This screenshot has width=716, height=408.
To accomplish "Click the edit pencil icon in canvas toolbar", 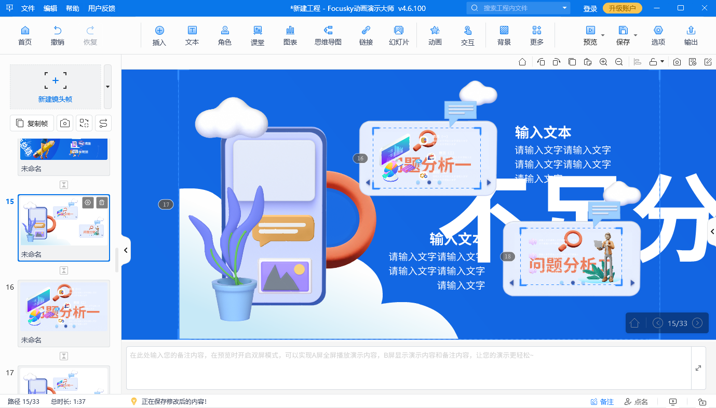I will pos(708,62).
